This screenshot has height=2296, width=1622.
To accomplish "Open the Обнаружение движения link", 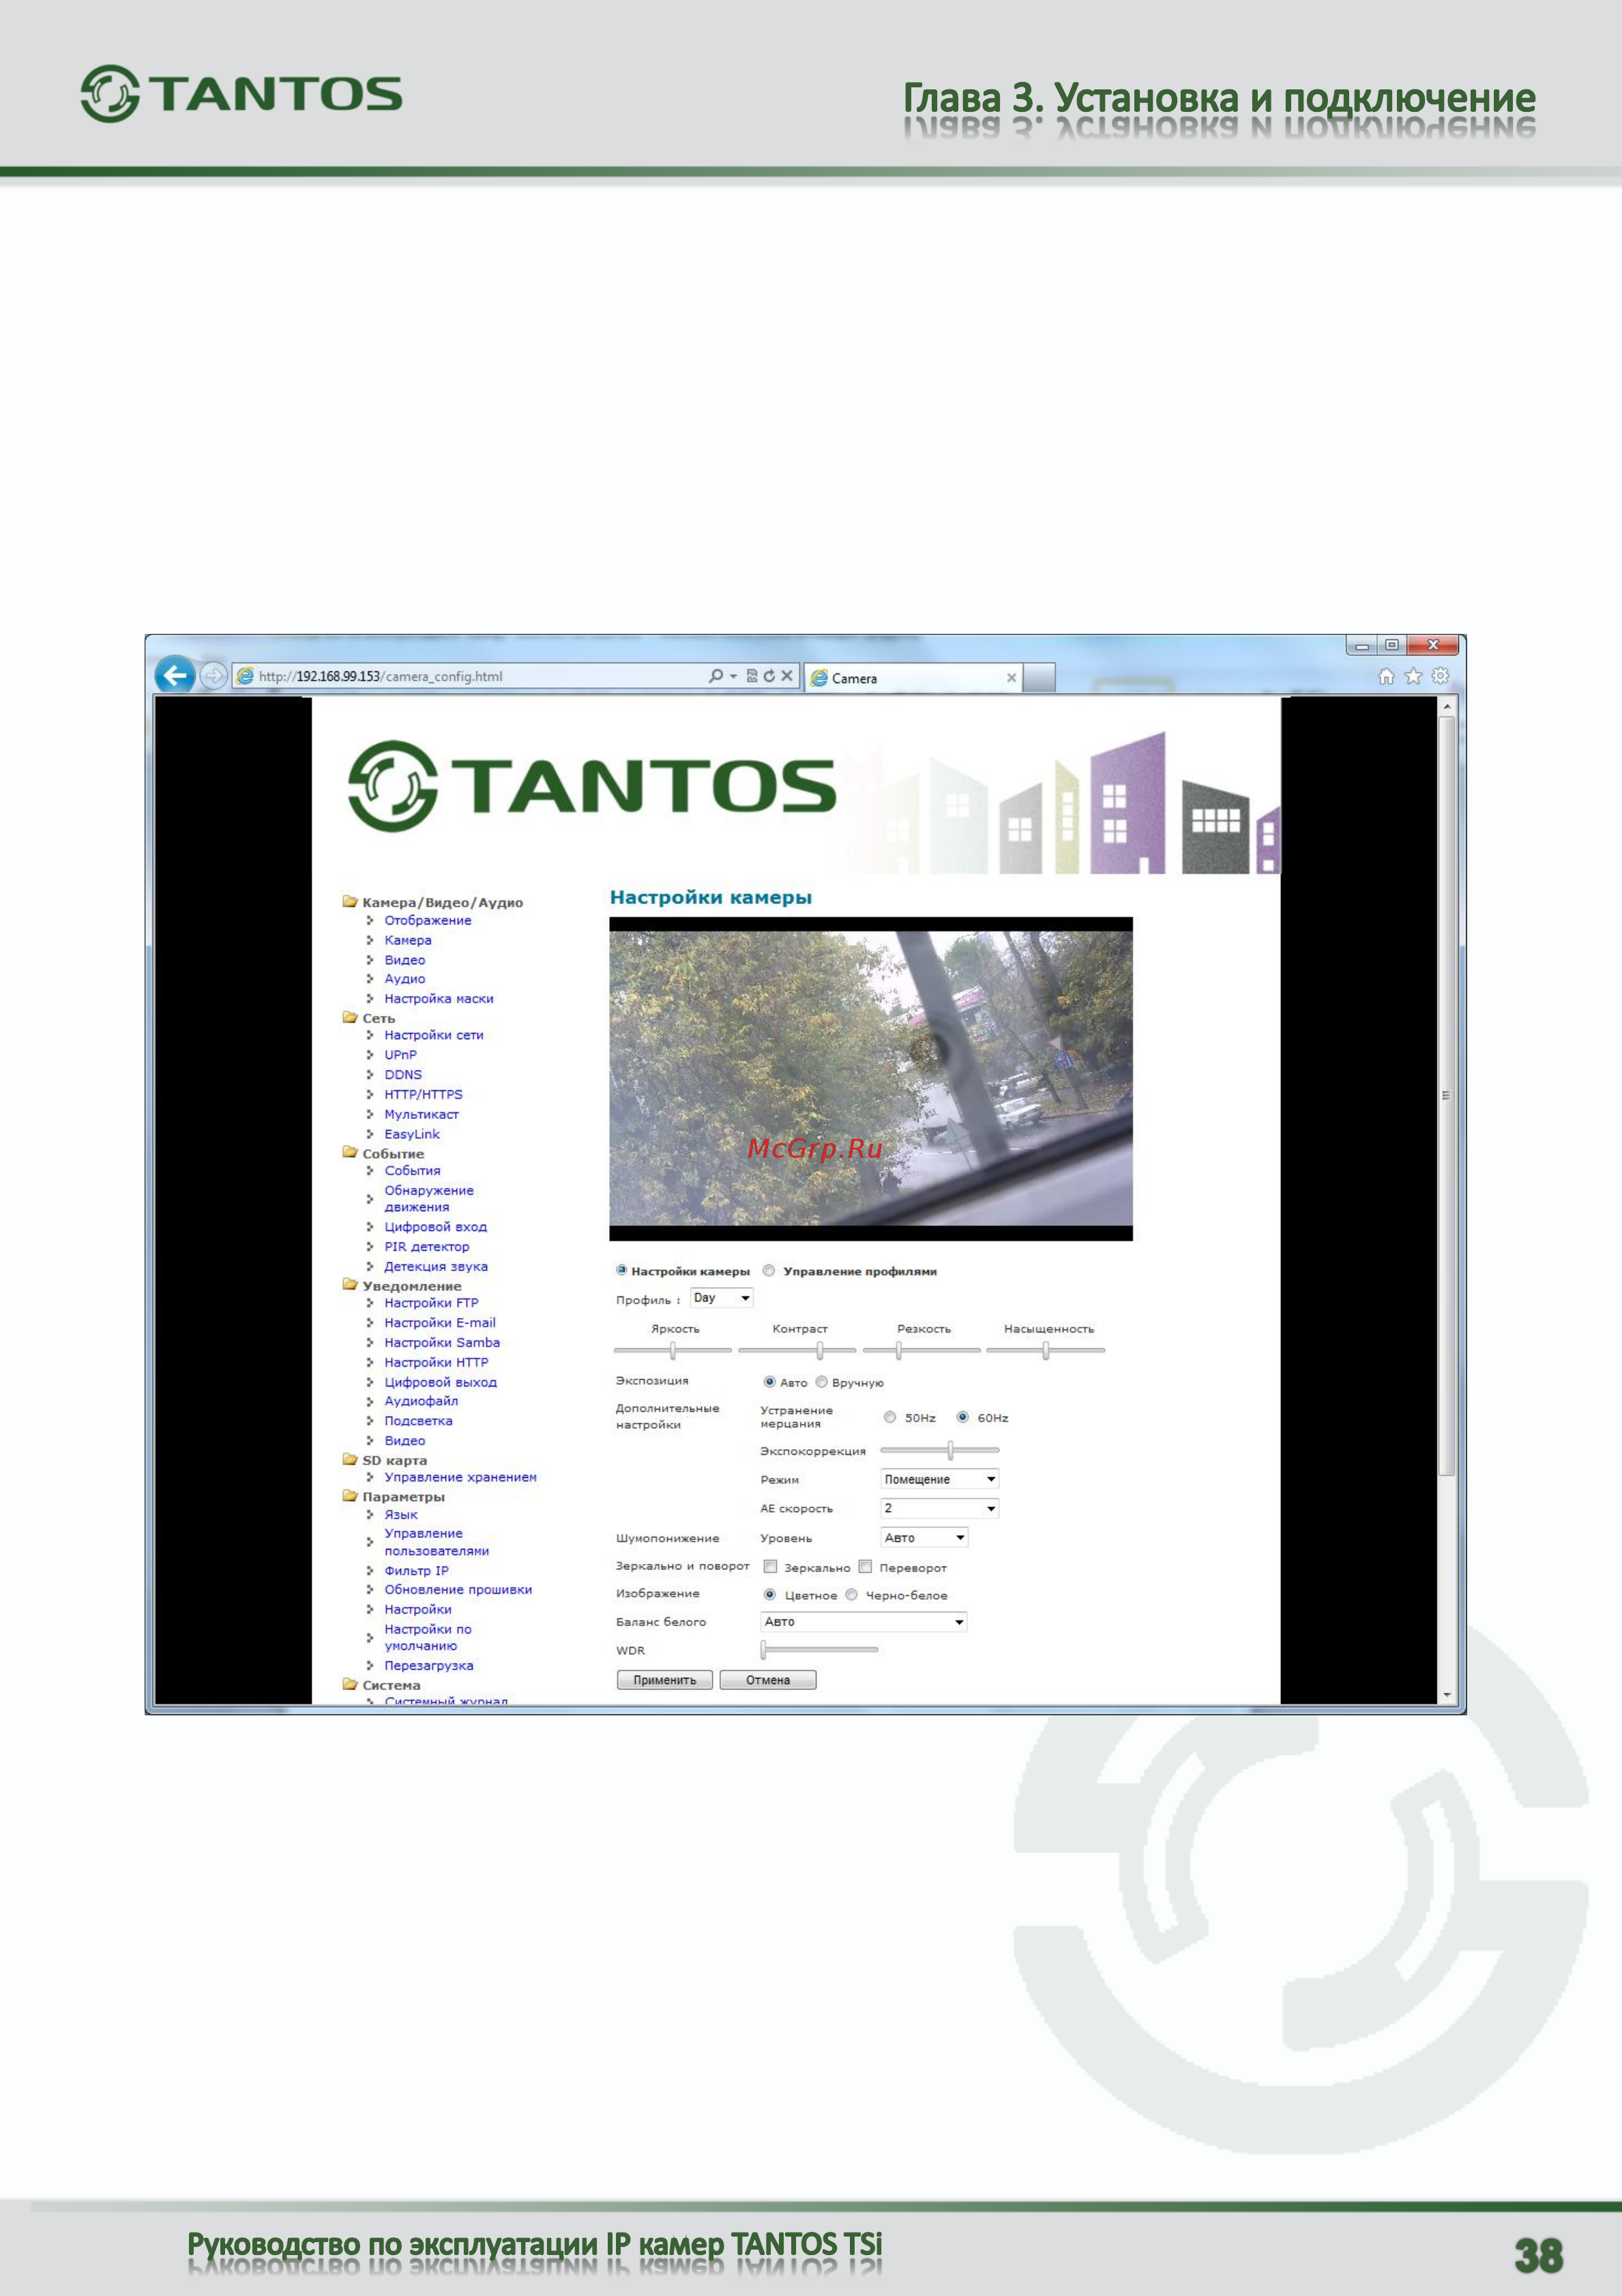I will (x=429, y=1199).
